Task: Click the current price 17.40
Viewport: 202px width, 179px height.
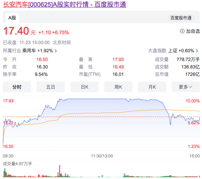Action: 16,31
